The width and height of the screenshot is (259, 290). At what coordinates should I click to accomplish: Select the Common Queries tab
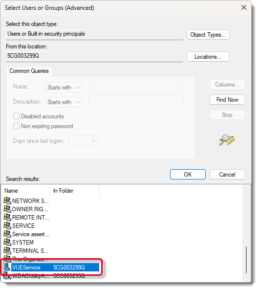[29, 71]
